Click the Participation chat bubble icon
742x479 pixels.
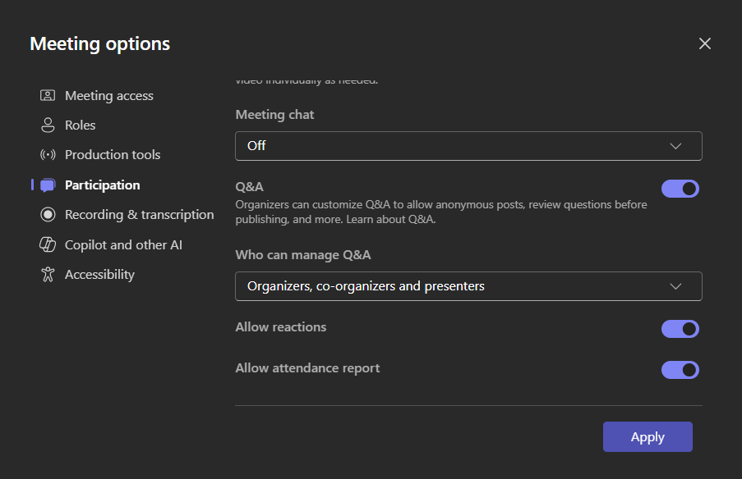pyautogui.click(x=48, y=185)
